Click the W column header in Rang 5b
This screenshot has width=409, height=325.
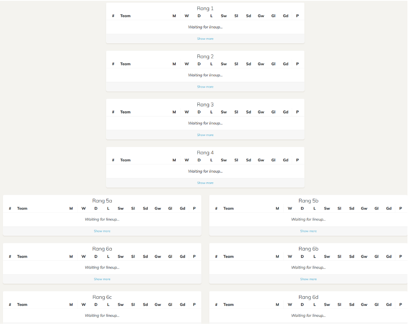pyautogui.click(x=290, y=208)
